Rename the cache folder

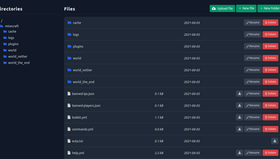click(x=253, y=23)
